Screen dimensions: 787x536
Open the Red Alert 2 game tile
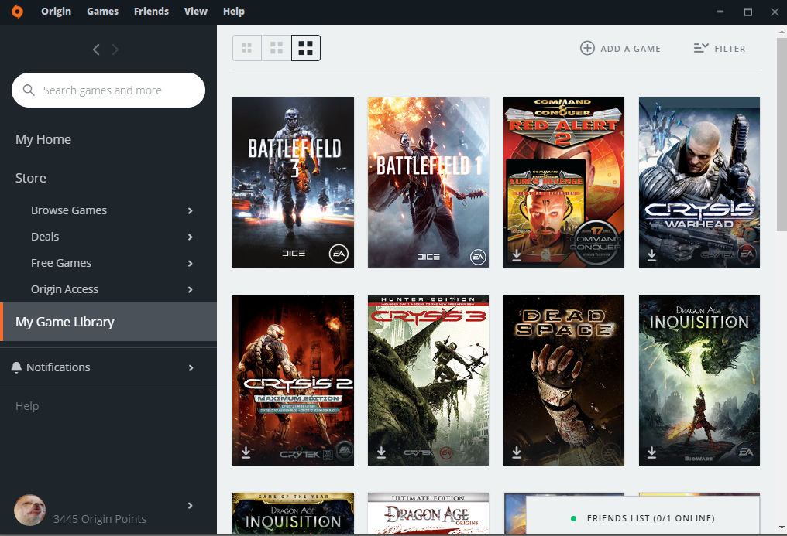click(564, 183)
